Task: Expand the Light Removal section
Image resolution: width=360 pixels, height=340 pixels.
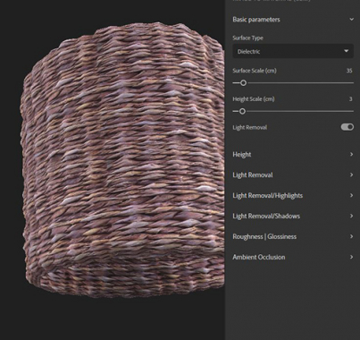Action: [352, 174]
